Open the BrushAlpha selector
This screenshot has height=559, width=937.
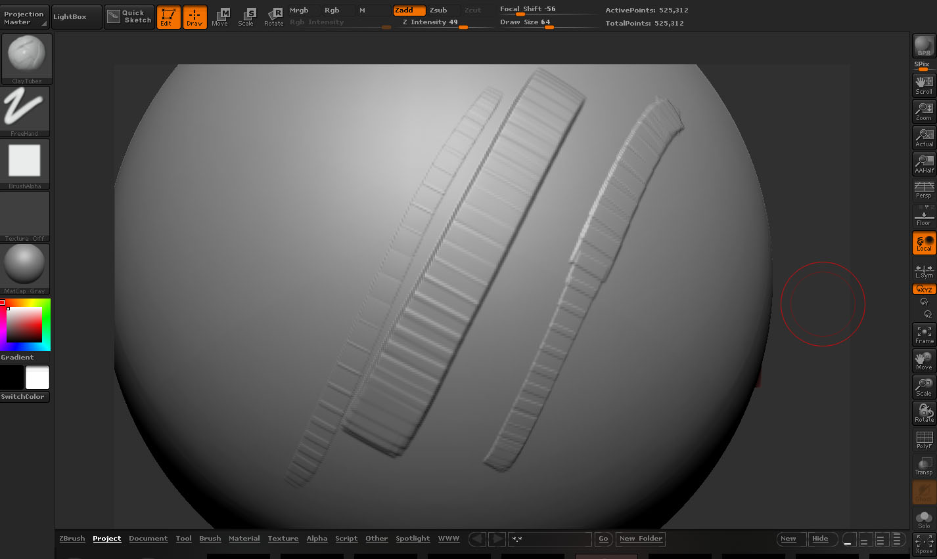pos(26,164)
